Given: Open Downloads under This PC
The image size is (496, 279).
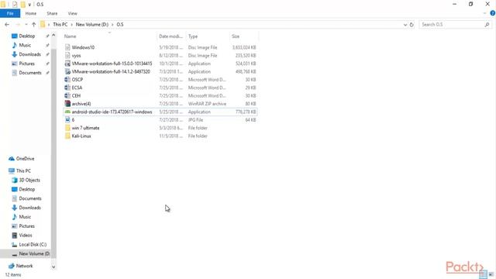Looking at the screenshot, I should [29, 208].
